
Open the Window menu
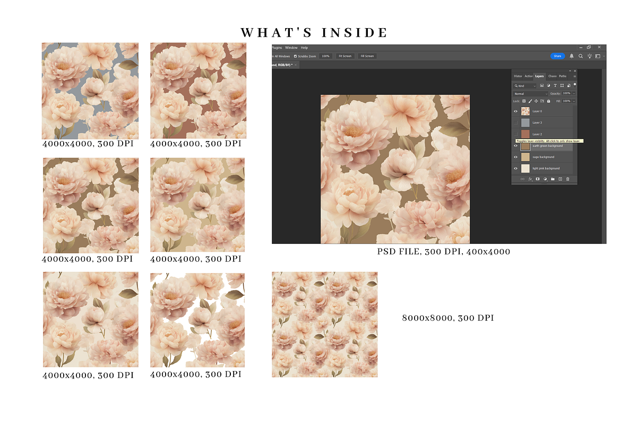[291, 48]
